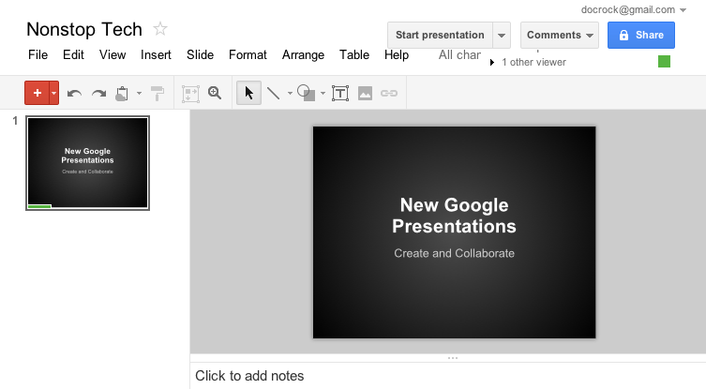Open the Slide menu
706x389 pixels.
point(201,55)
